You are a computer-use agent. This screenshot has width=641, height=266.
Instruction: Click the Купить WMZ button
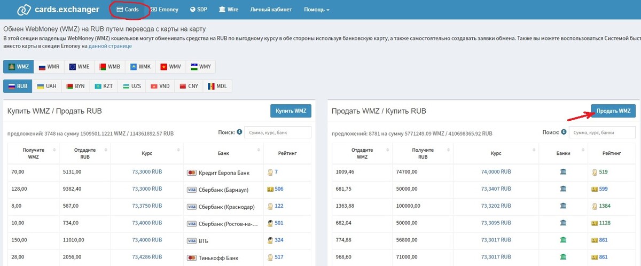[x=291, y=111]
